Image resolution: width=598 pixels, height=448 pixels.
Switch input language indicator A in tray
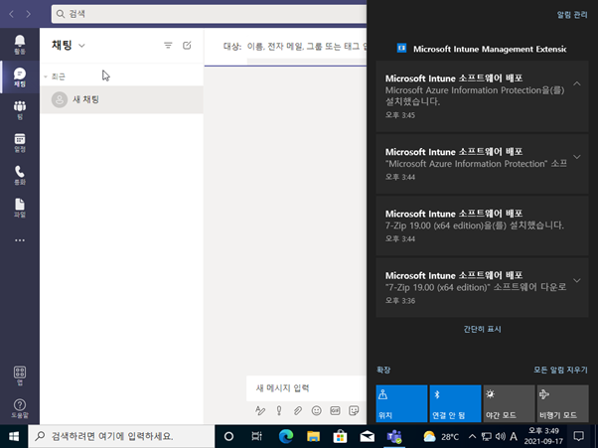tap(514, 436)
